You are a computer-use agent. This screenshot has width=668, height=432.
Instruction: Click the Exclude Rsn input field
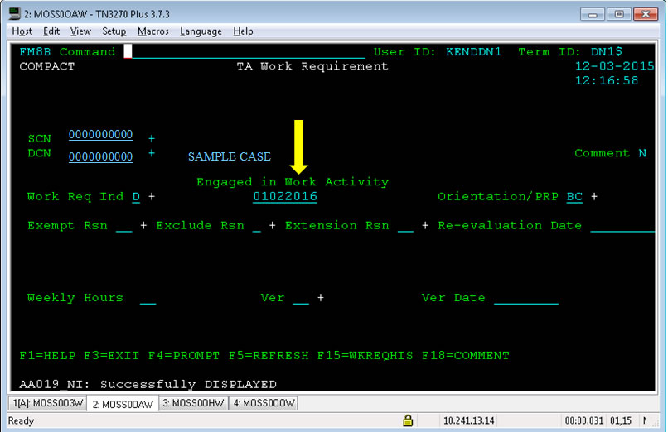pyautogui.click(x=256, y=226)
